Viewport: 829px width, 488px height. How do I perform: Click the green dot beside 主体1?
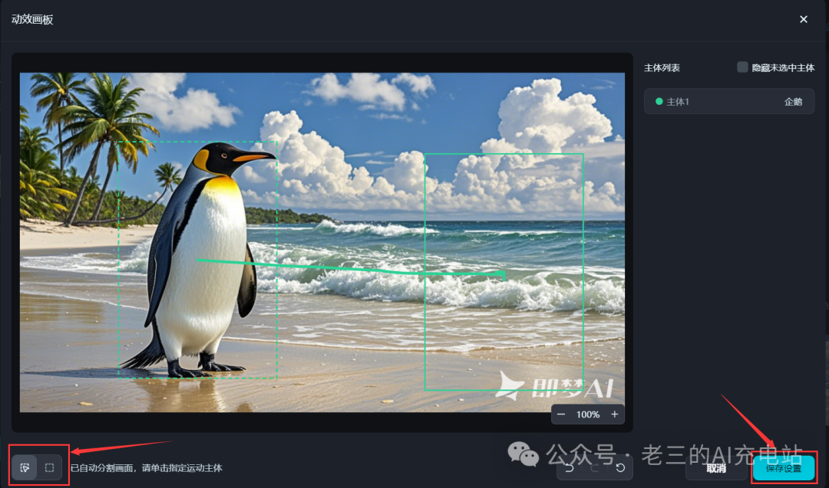coord(659,101)
